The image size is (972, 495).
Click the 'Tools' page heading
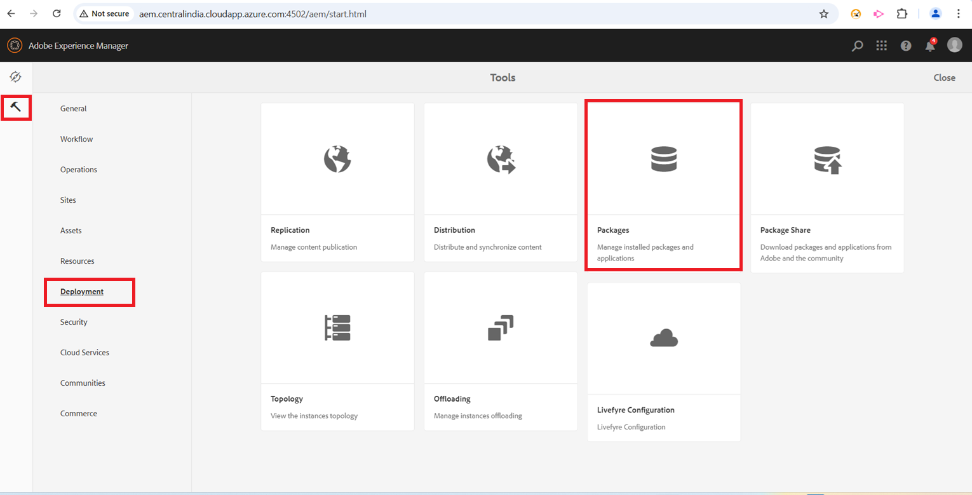(x=503, y=78)
